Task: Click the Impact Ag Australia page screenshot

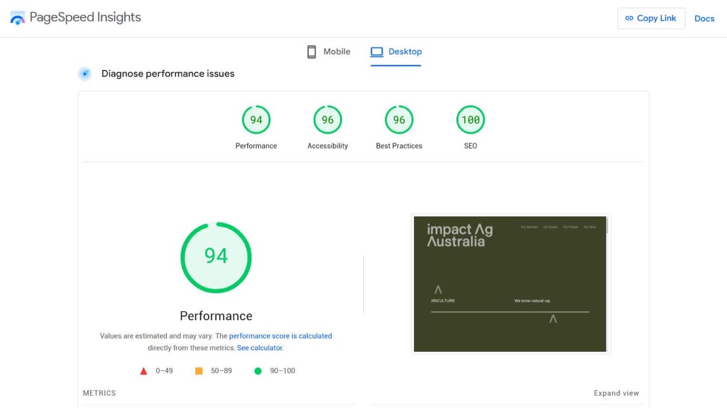Action: (x=510, y=284)
